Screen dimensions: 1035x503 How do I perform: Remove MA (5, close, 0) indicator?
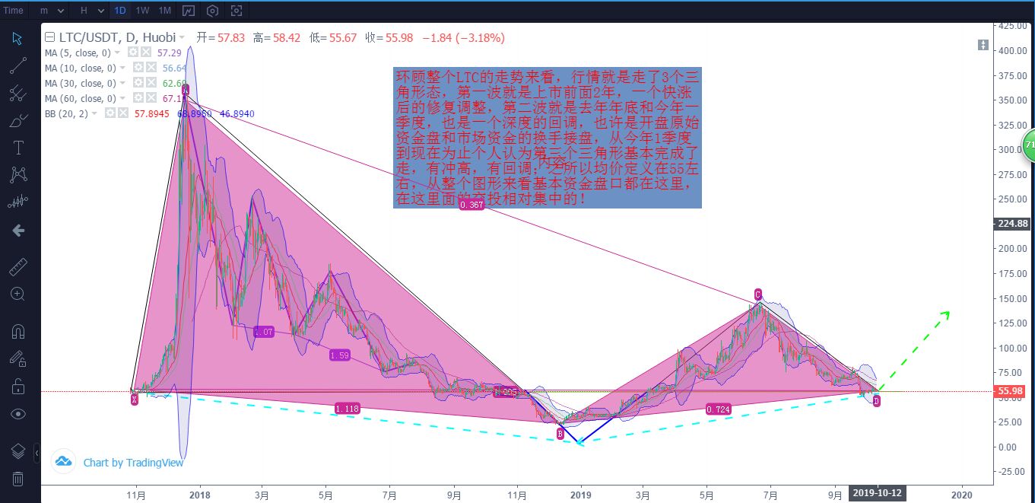pos(145,53)
